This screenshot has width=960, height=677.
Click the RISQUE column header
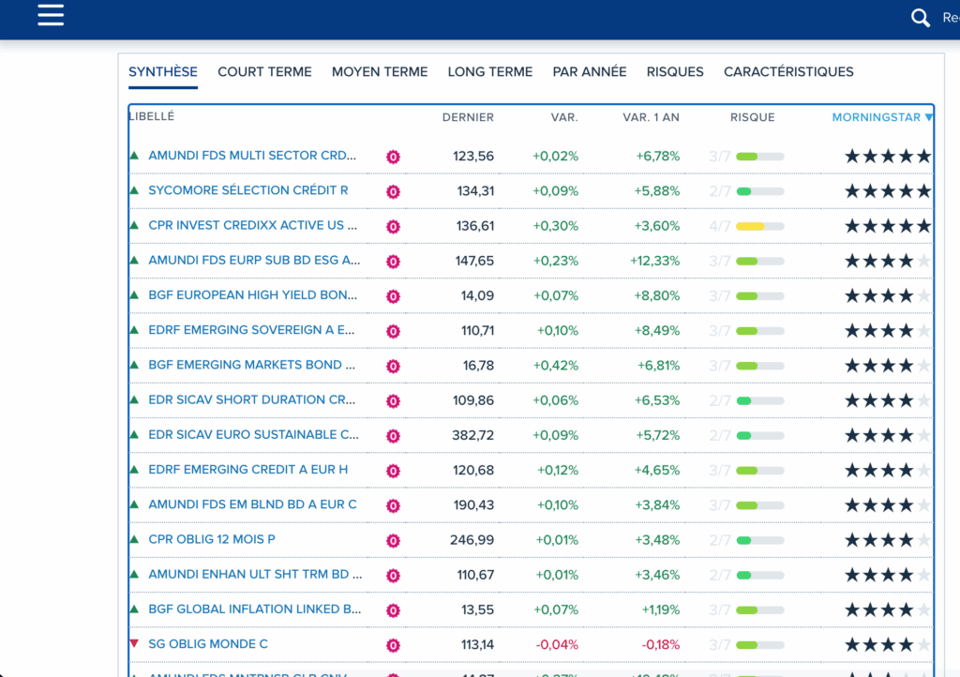(x=753, y=117)
